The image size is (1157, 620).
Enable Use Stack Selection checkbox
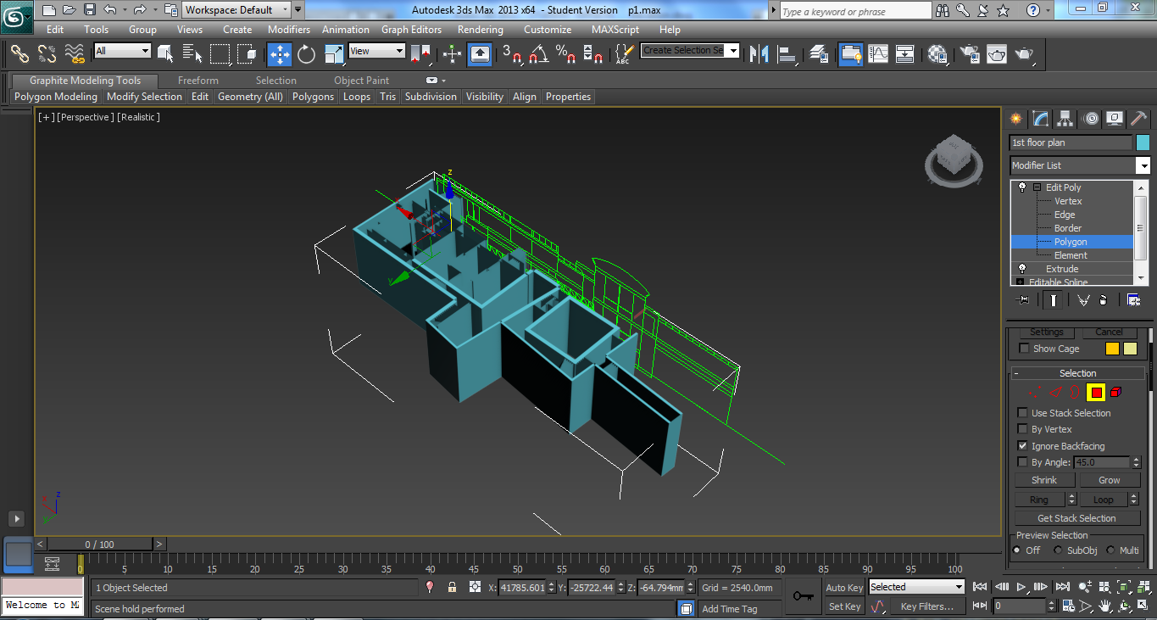(x=1023, y=413)
